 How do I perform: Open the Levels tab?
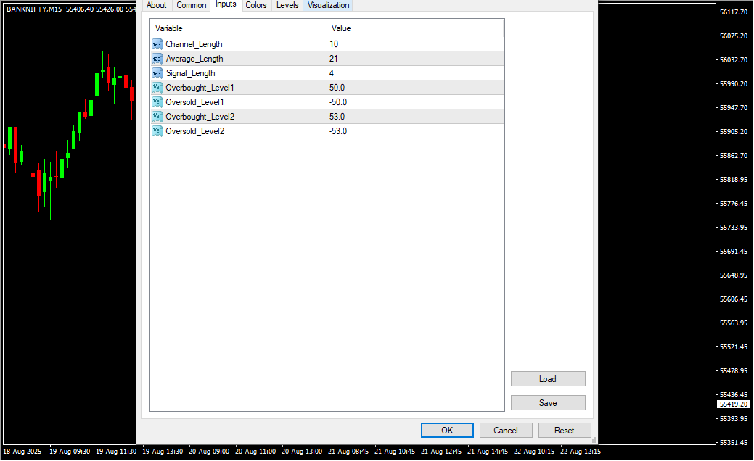coord(287,5)
